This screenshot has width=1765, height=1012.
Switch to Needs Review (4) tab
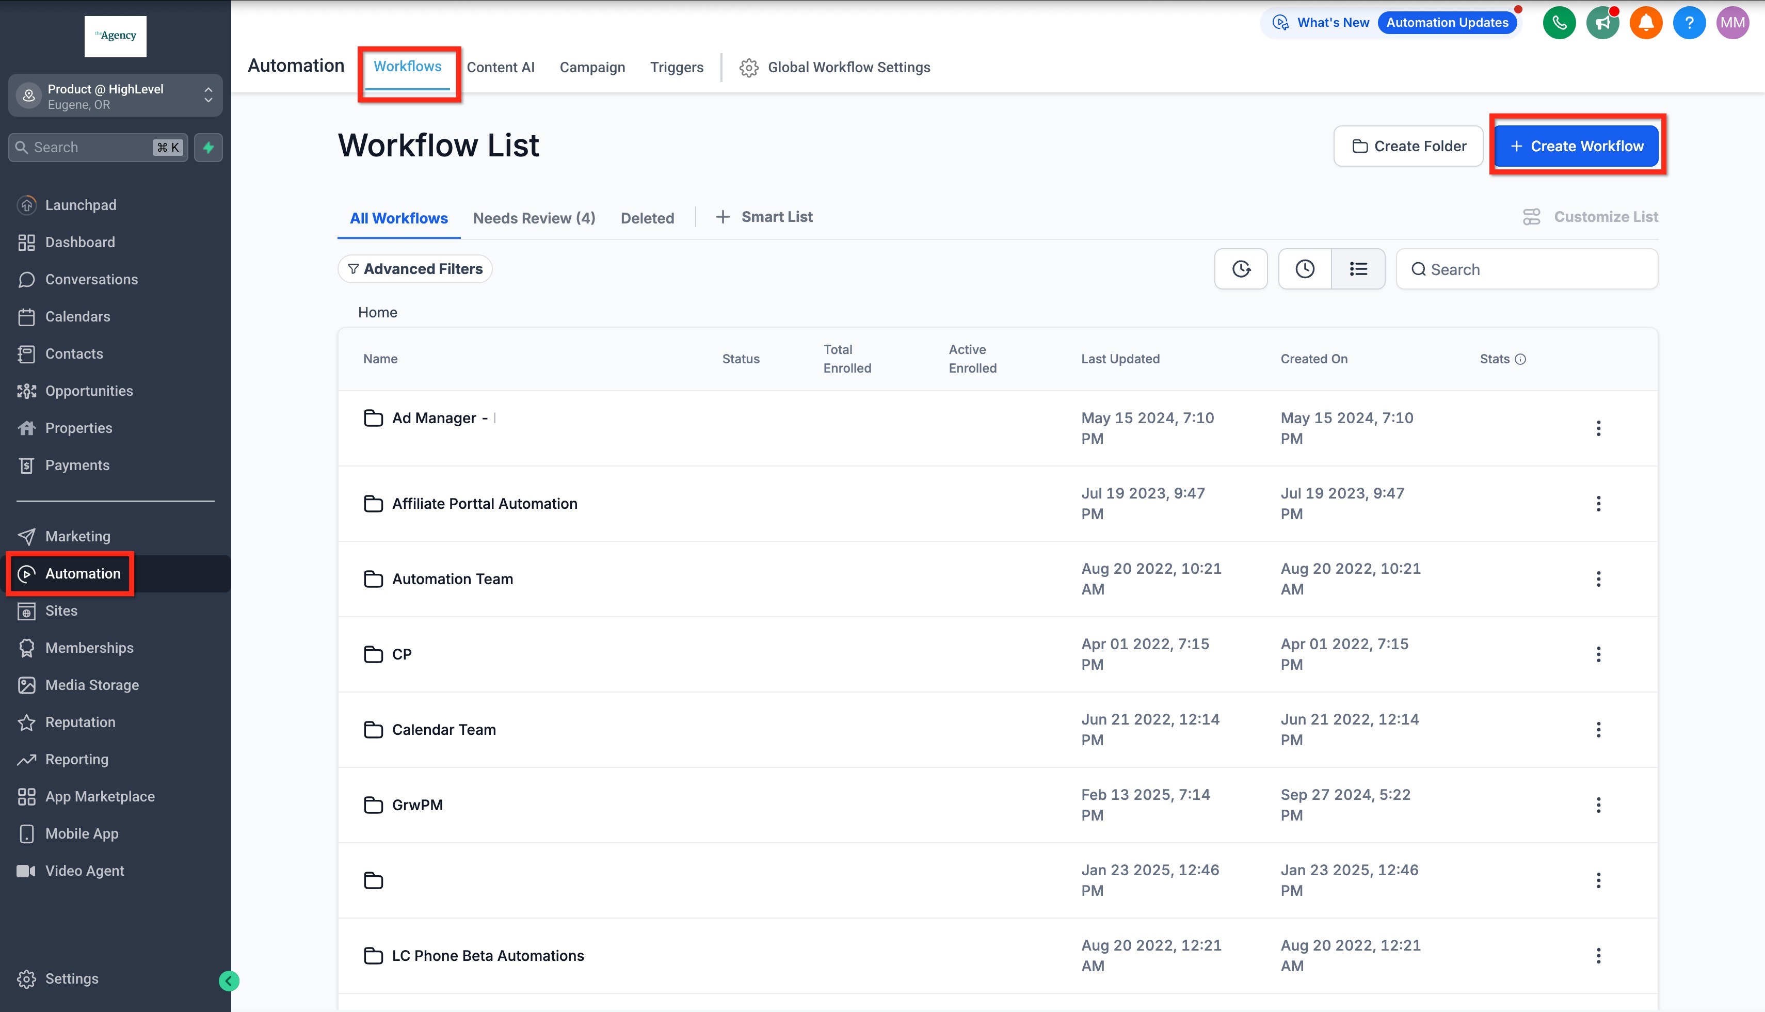(x=534, y=218)
